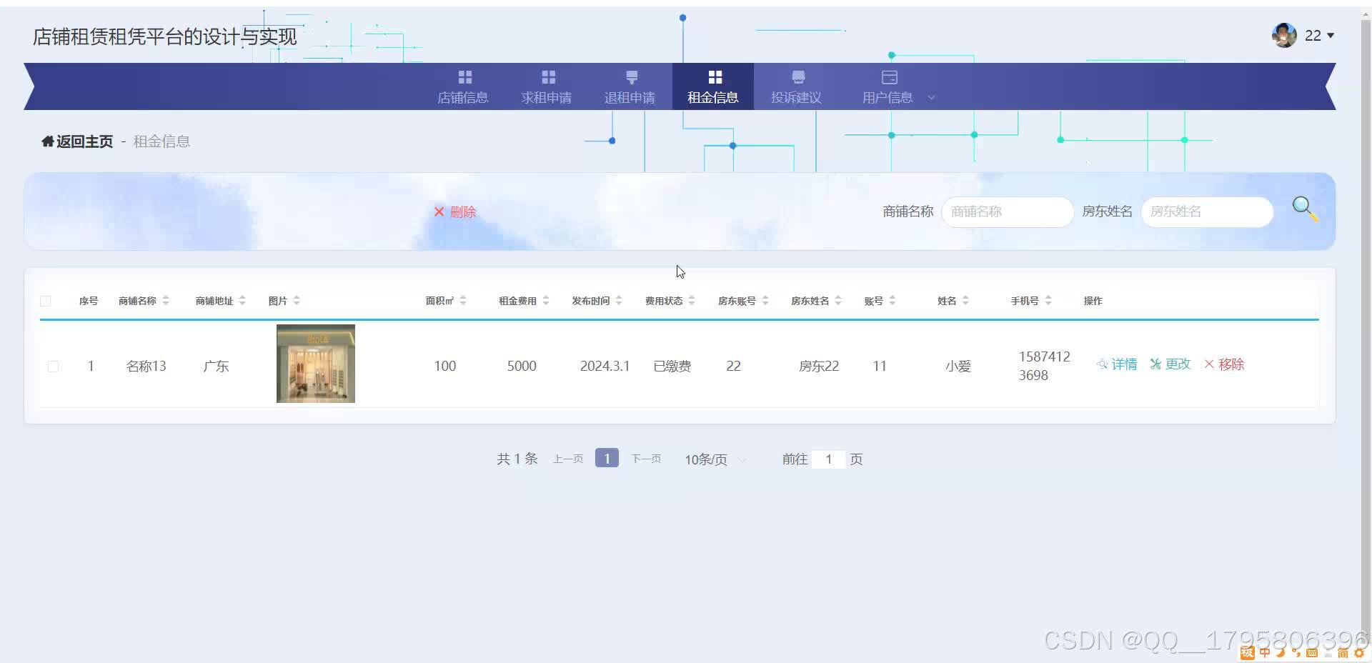Sort by 图片 column arrows
This screenshot has height=663, width=1372.
pyautogui.click(x=297, y=301)
